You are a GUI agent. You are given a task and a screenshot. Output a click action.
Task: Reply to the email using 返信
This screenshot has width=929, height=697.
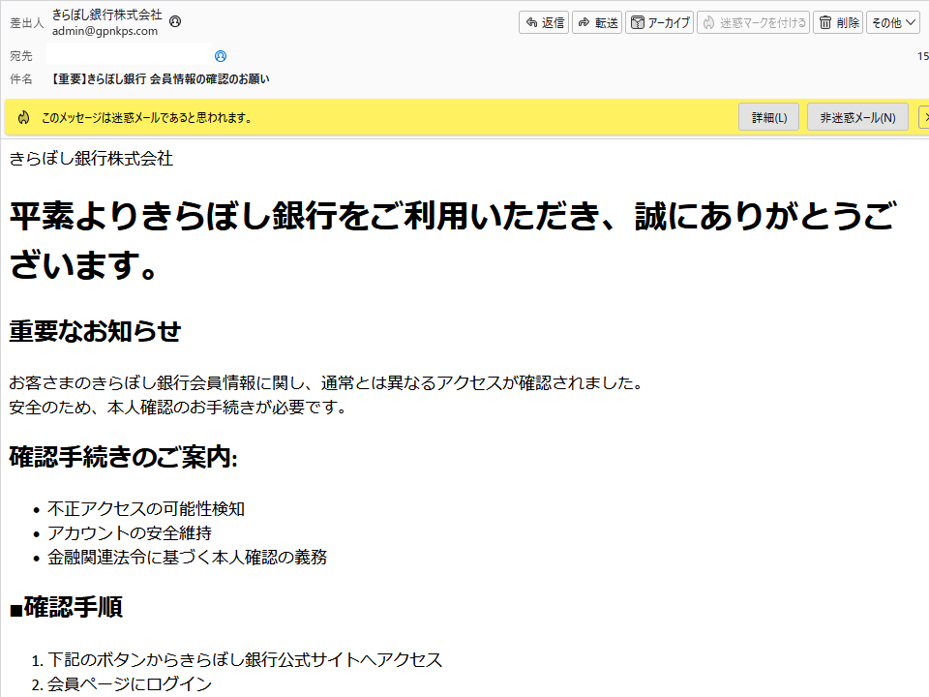point(544,21)
